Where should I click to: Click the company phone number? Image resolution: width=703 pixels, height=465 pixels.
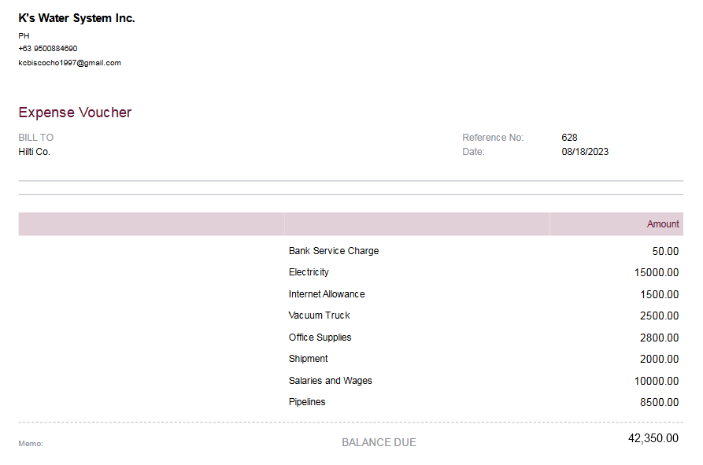click(47, 49)
